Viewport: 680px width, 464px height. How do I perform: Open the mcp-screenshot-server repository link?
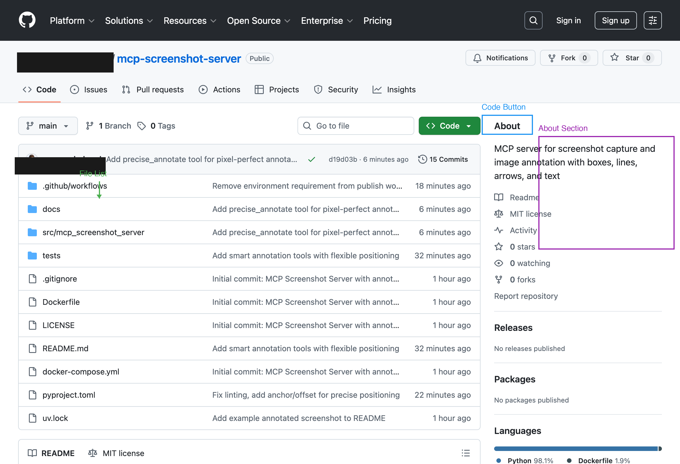pyautogui.click(x=179, y=59)
